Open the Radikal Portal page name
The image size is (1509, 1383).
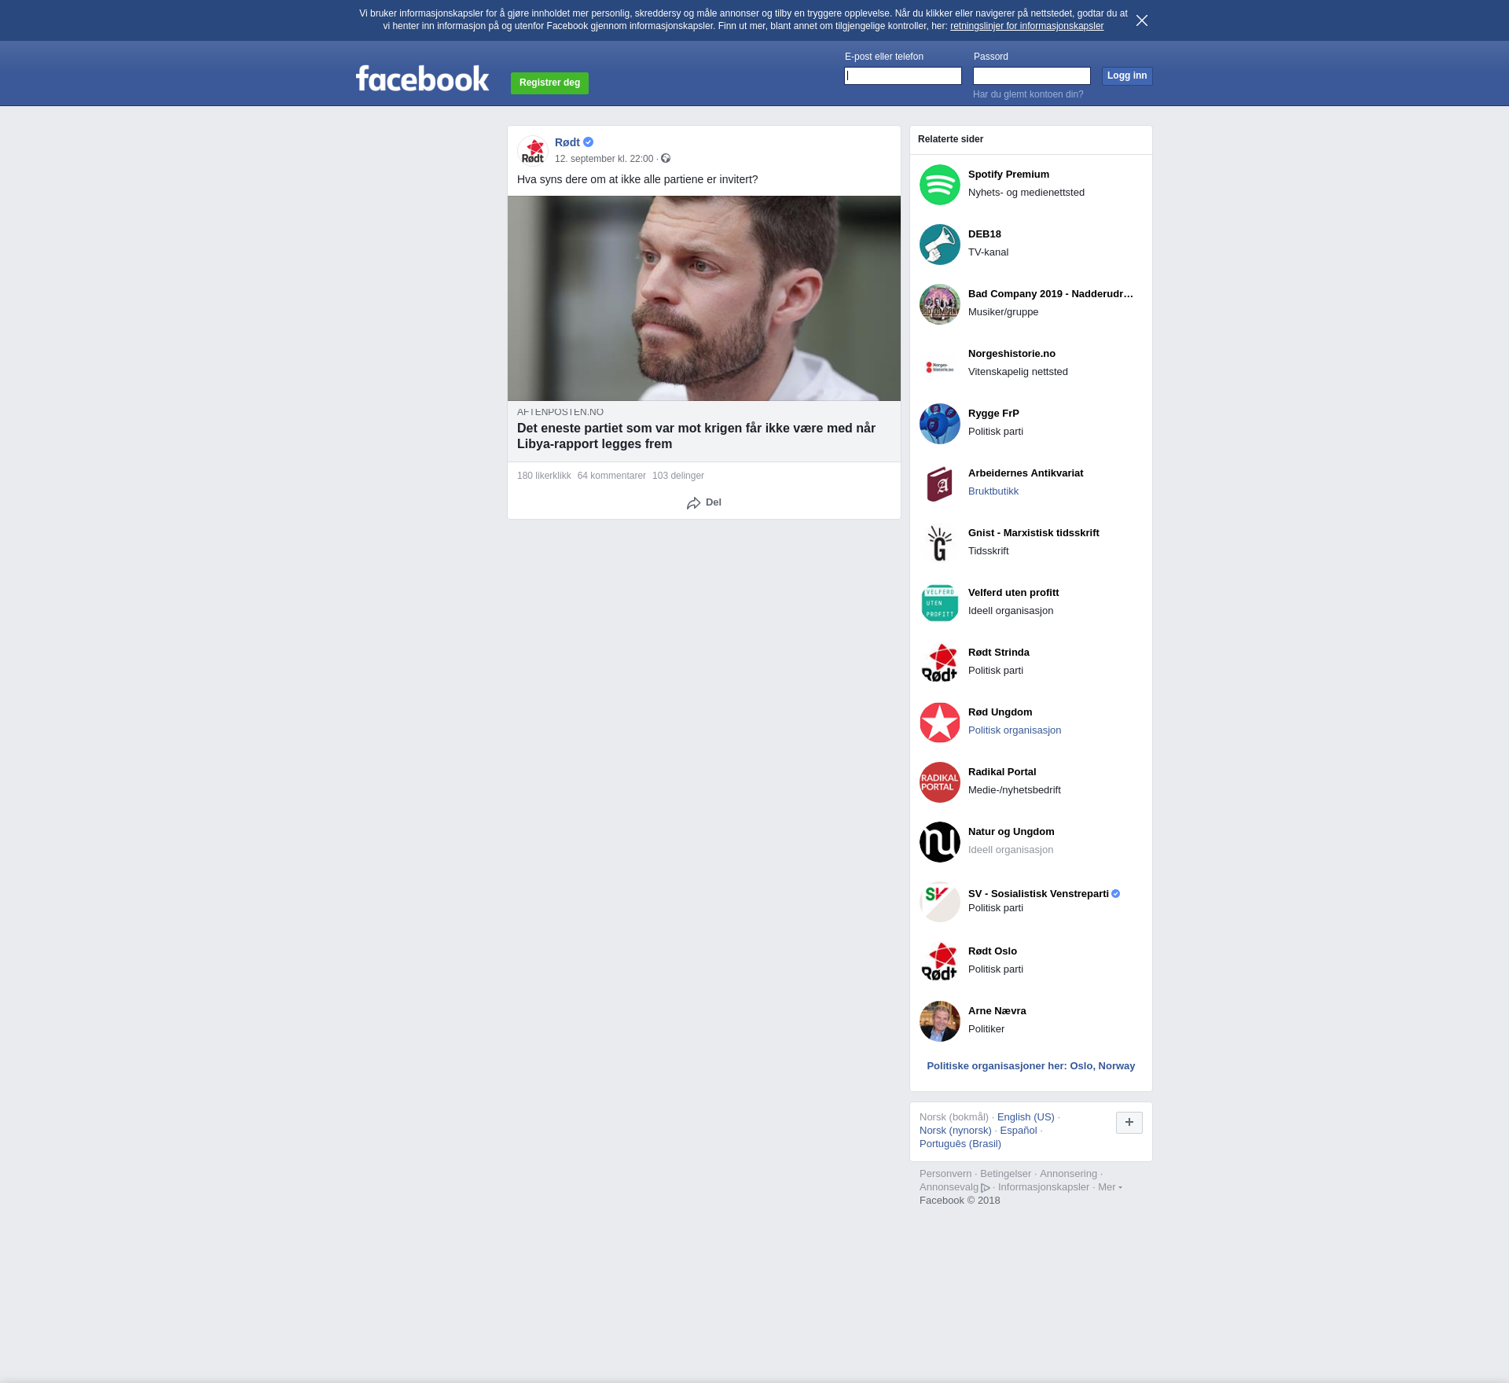tap(1002, 772)
